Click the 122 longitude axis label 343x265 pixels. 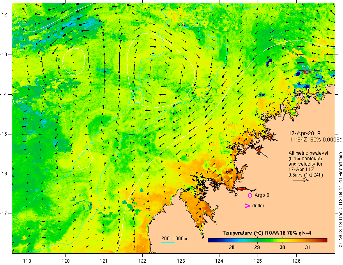tap(142, 261)
